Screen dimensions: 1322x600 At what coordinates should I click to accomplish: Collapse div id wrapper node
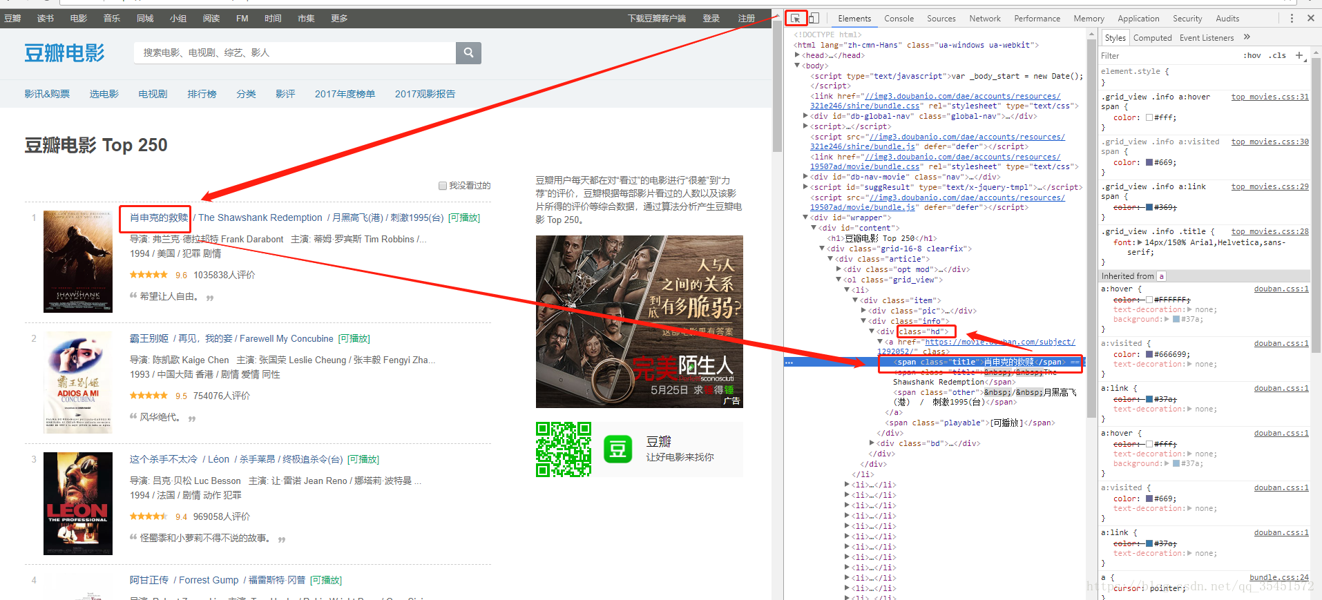tap(806, 217)
